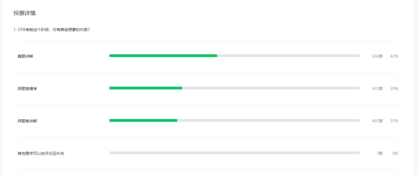The height and width of the screenshot is (175, 418).
Task: Click the 押题卷讲解 option label
Action: pyautogui.click(x=27, y=121)
